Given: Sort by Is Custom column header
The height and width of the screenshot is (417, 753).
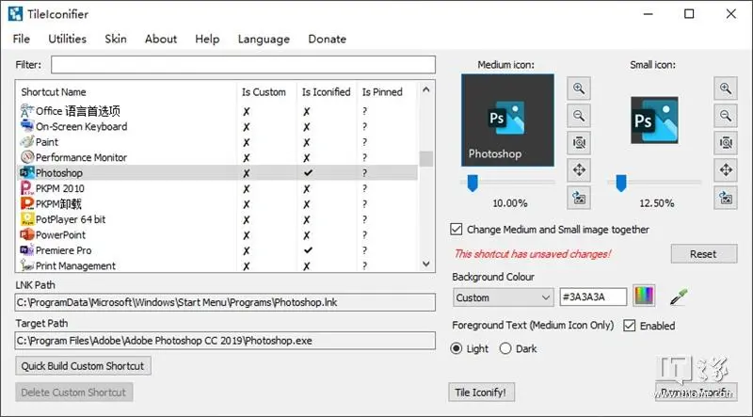Looking at the screenshot, I should pyautogui.click(x=266, y=91).
